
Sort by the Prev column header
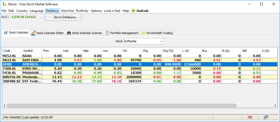[52, 51]
